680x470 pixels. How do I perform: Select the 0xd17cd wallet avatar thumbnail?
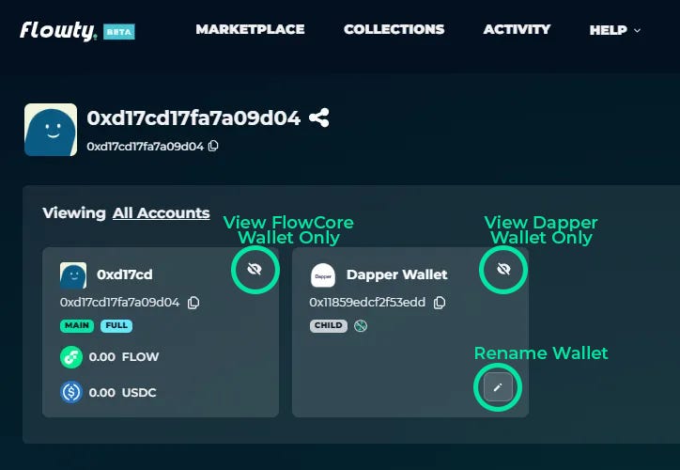pos(73,275)
